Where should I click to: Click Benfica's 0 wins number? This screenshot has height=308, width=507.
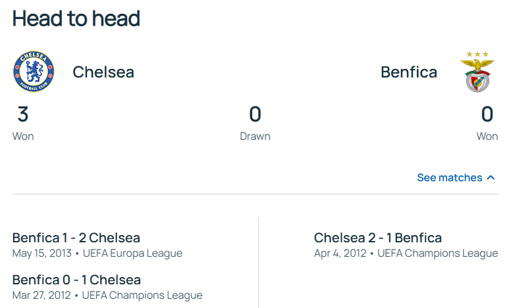pos(487,114)
